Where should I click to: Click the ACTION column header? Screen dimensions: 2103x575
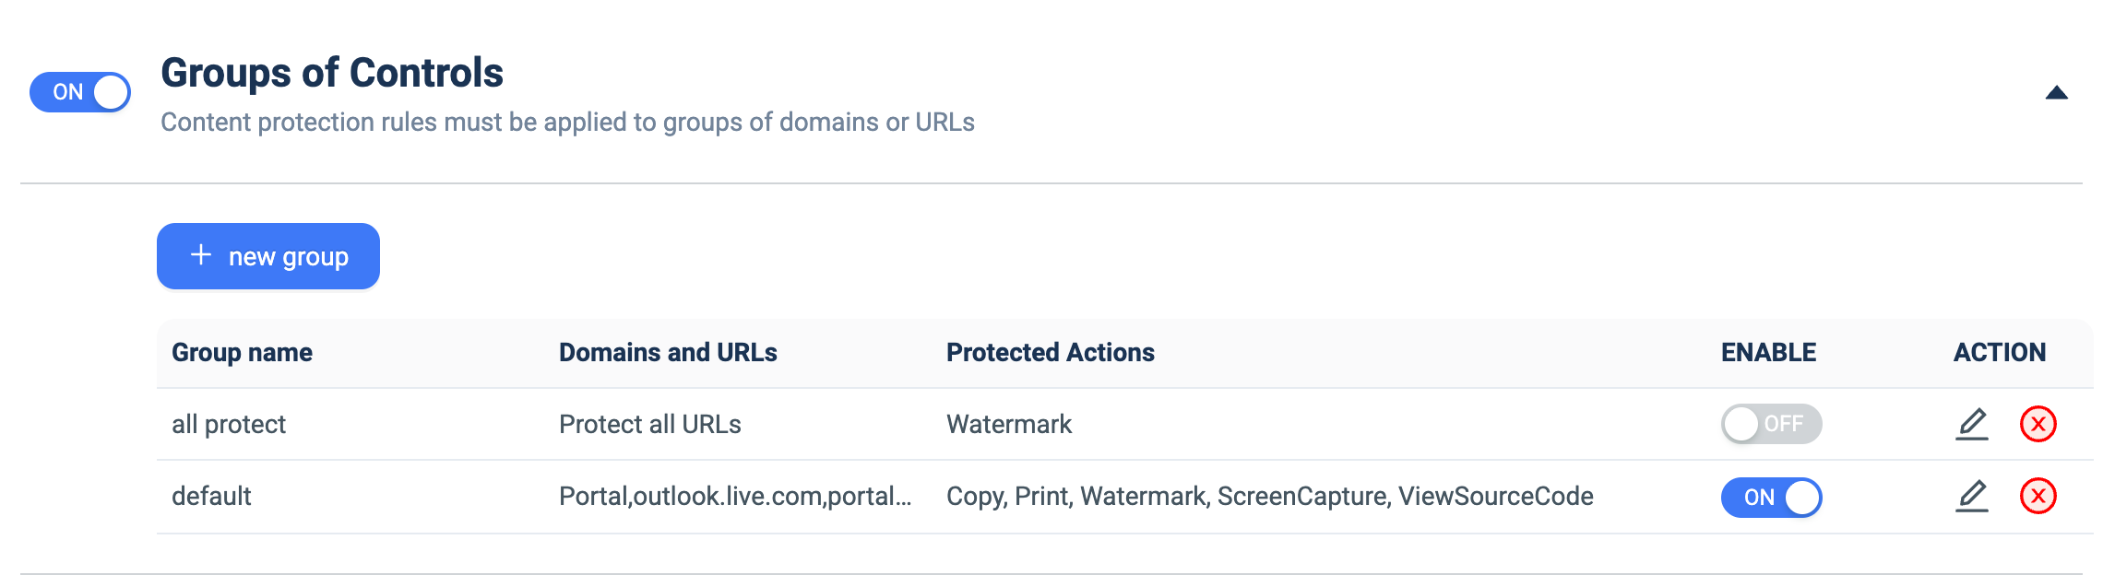coord(2000,352)
